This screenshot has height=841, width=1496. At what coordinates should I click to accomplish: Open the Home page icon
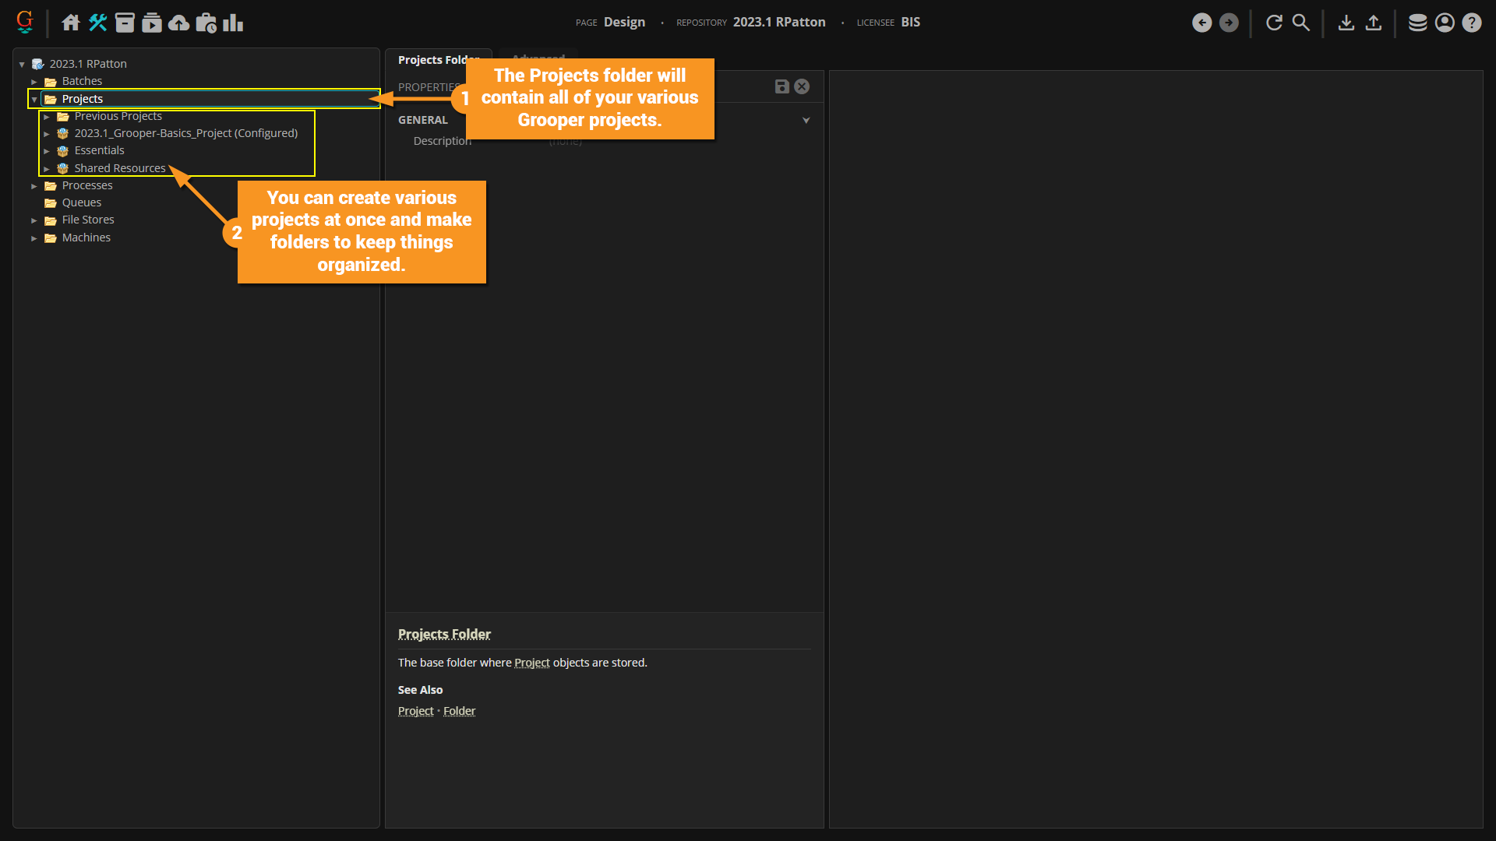coord(71,23)
